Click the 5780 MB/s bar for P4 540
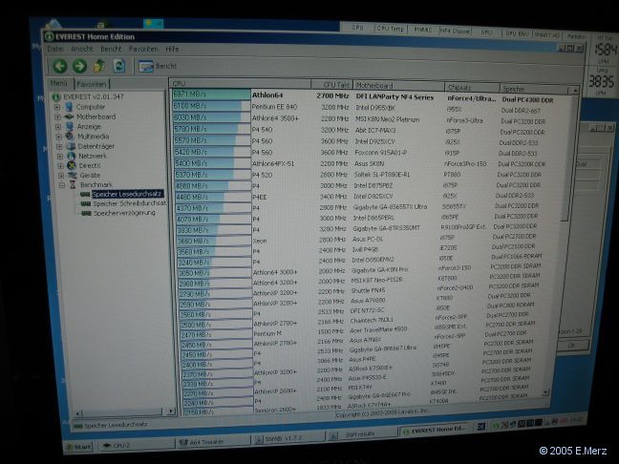The image size is (619, 464). tap(212, 130)
